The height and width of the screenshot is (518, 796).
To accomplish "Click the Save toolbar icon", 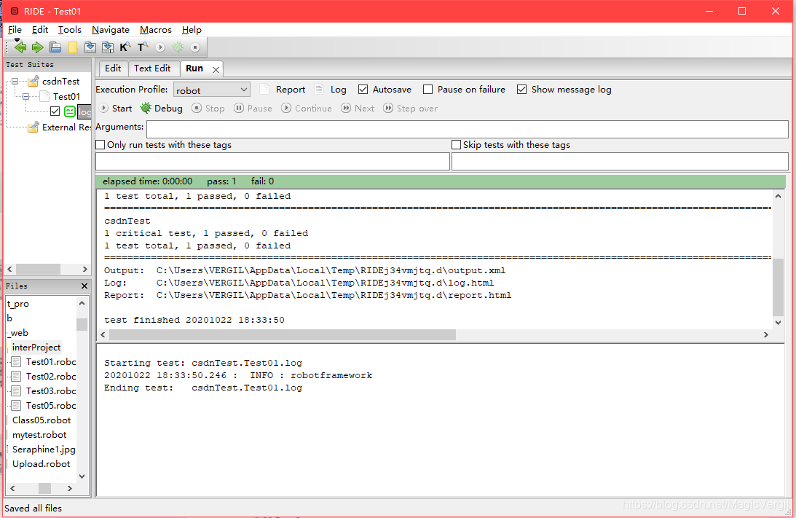I will pos(90,47).
